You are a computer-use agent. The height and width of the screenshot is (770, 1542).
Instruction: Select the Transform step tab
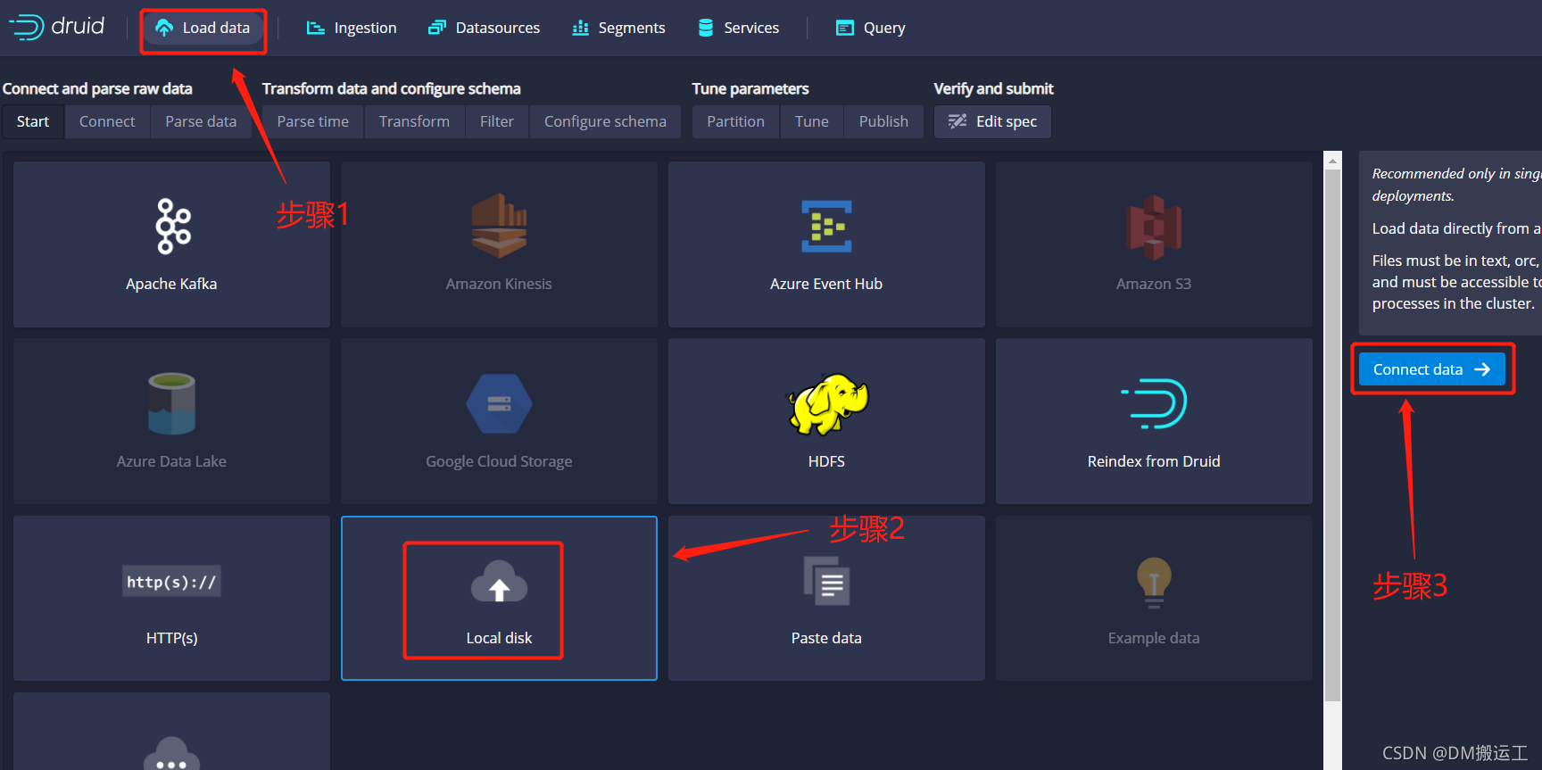tap(414, 121)
